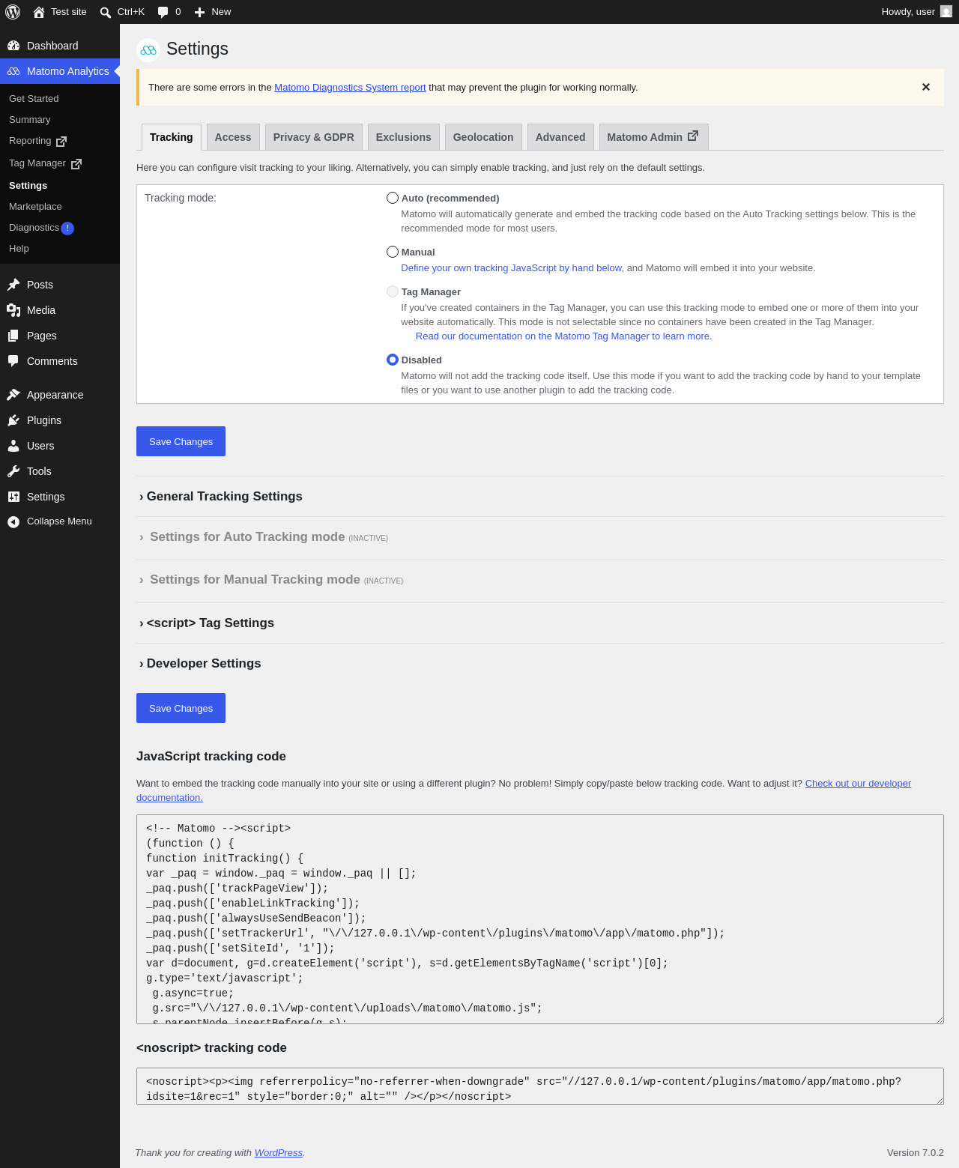This screenshot has width=959, height=1168.
Task: Open the Privacy & GDPR tab
Action: [314, 137]
